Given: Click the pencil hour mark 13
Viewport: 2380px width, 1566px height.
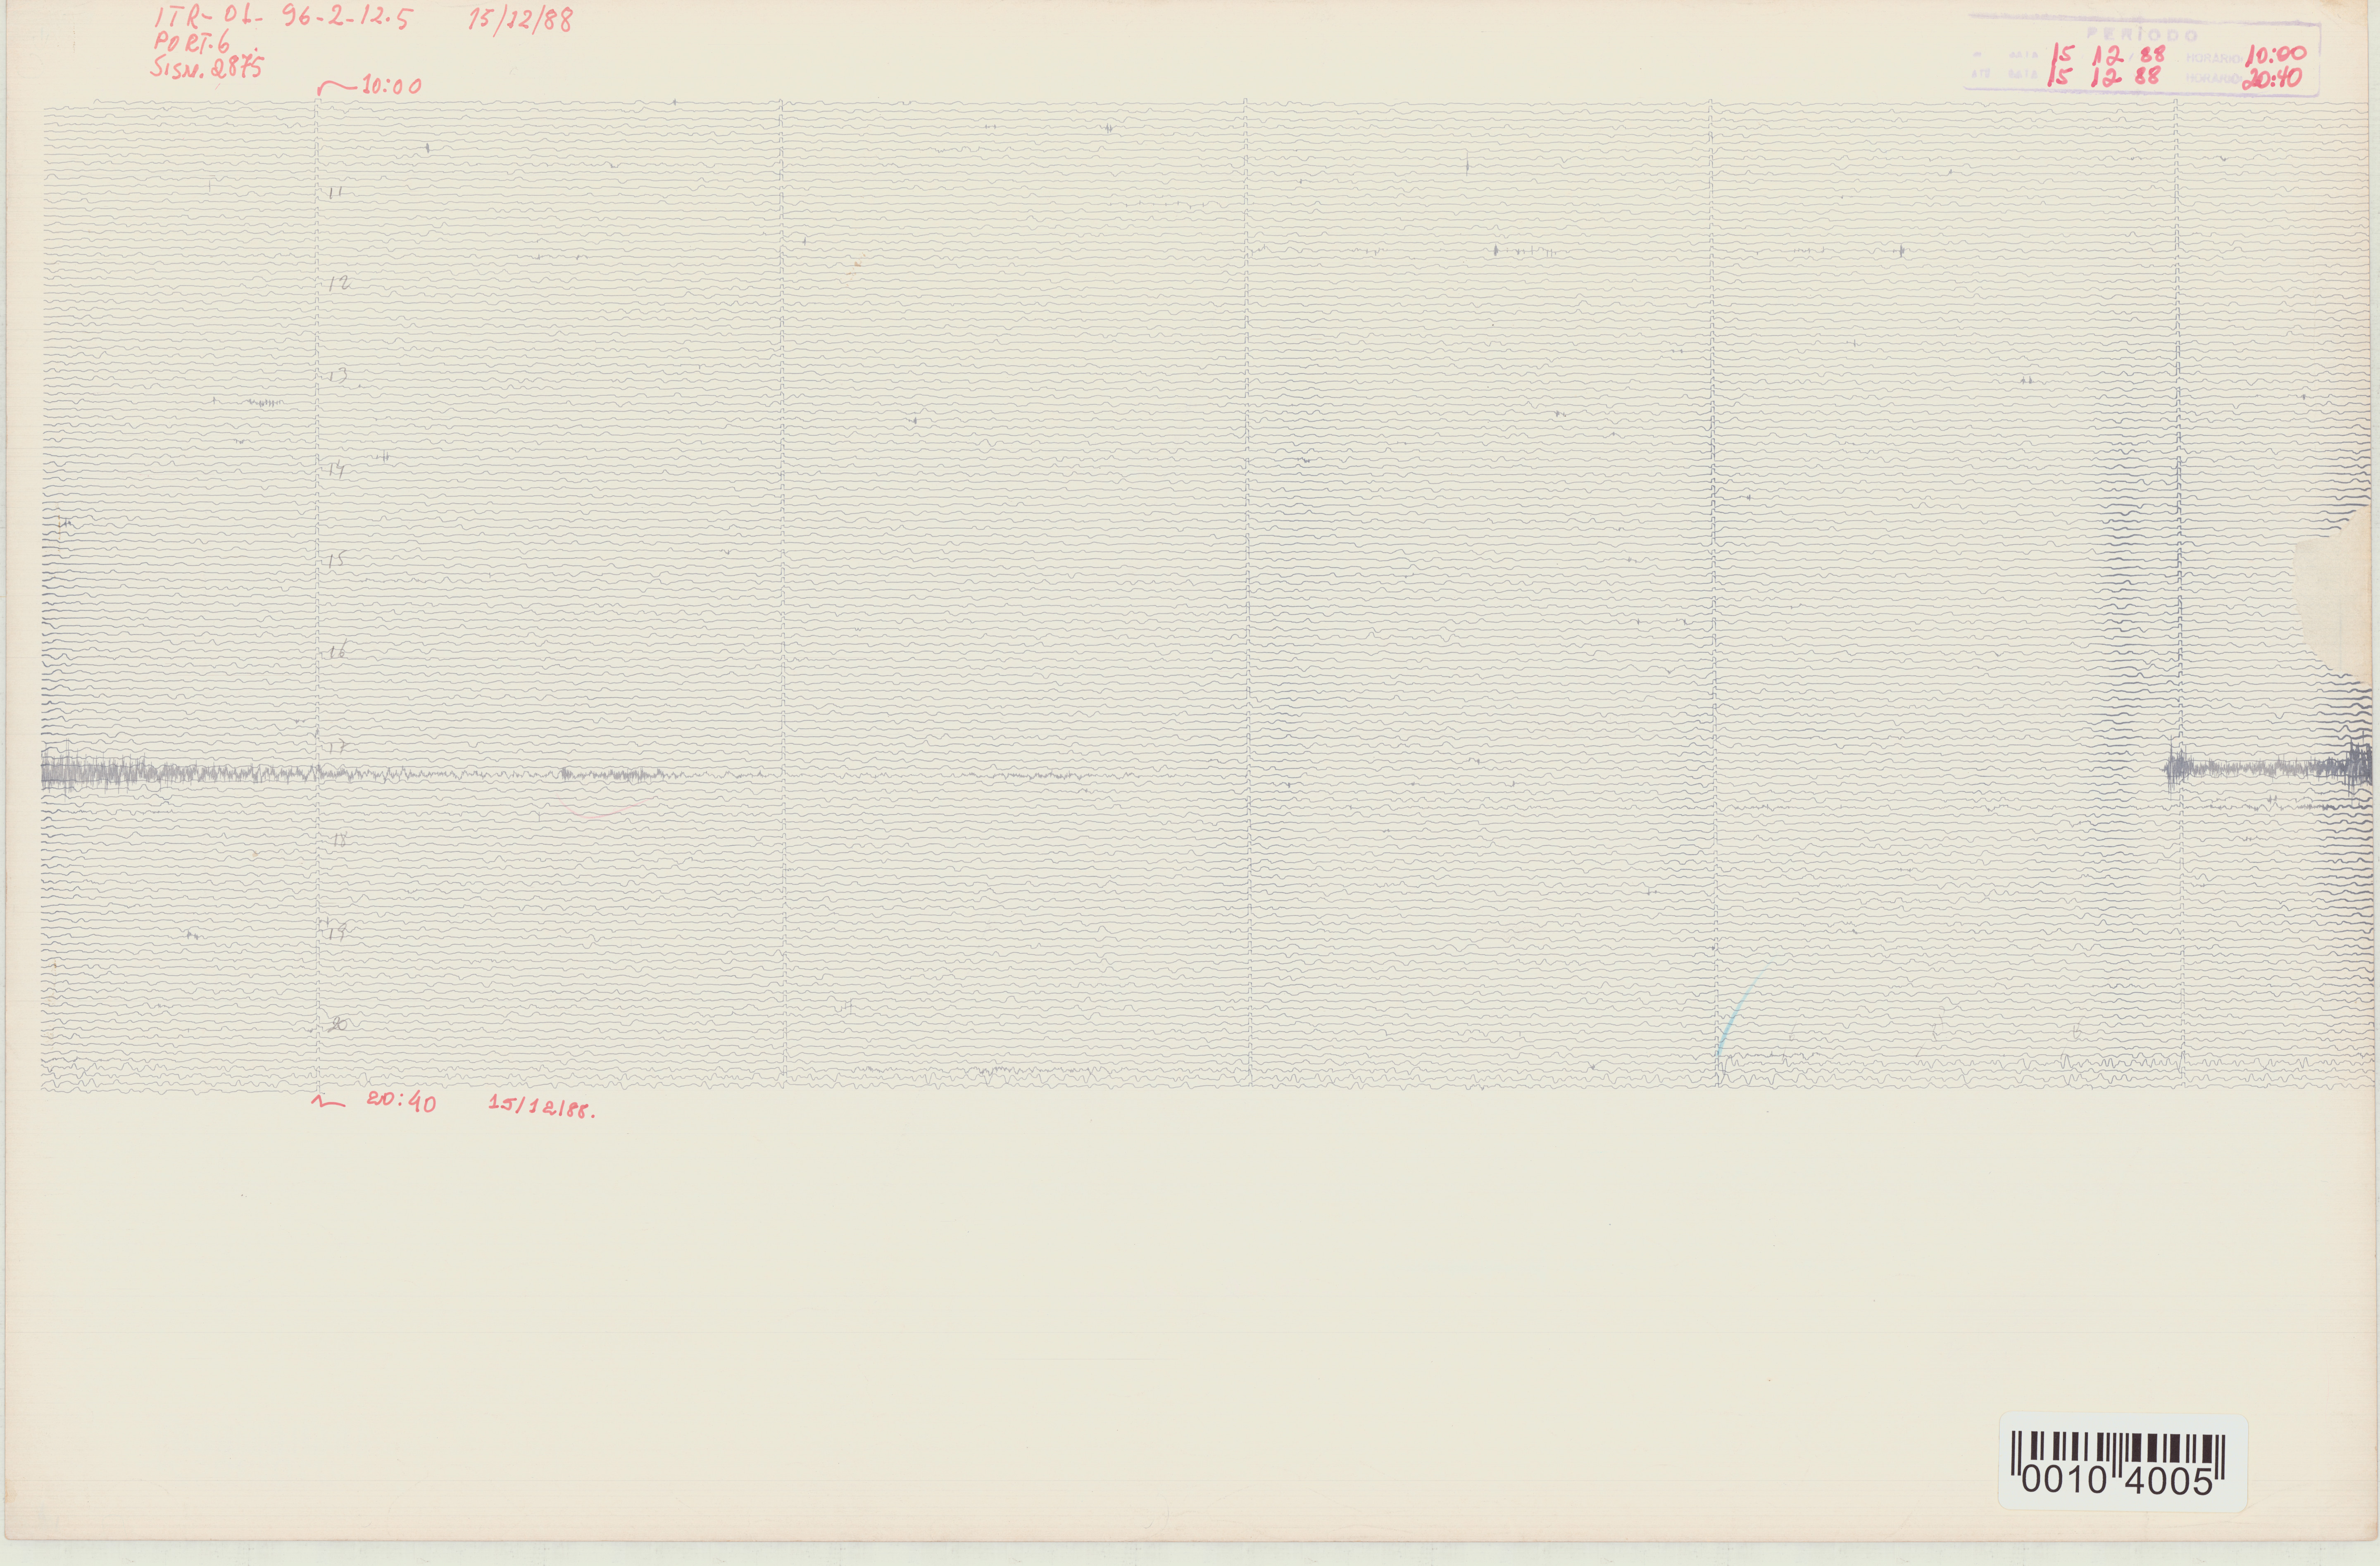Looking at the screenshot, I should 338,376.
